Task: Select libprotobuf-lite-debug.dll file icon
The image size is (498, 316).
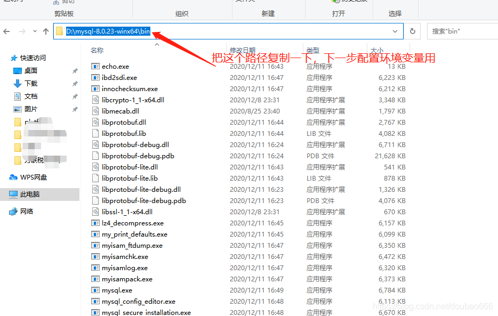Action: [95, 189]
